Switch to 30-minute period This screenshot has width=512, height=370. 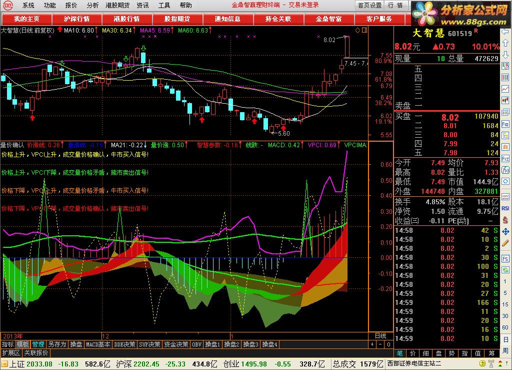[x=505, y=316]
